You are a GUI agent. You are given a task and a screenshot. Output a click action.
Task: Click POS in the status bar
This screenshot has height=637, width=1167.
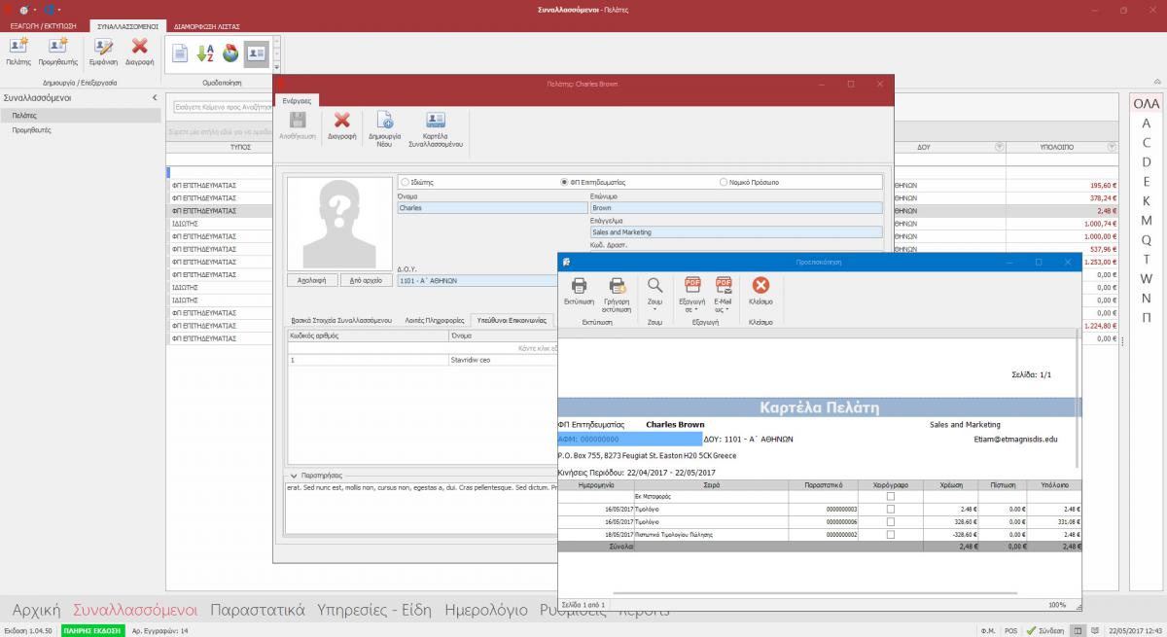coord(1010,630)
